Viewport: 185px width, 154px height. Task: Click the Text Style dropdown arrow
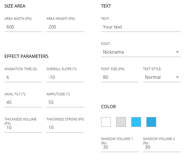point(177,77)
